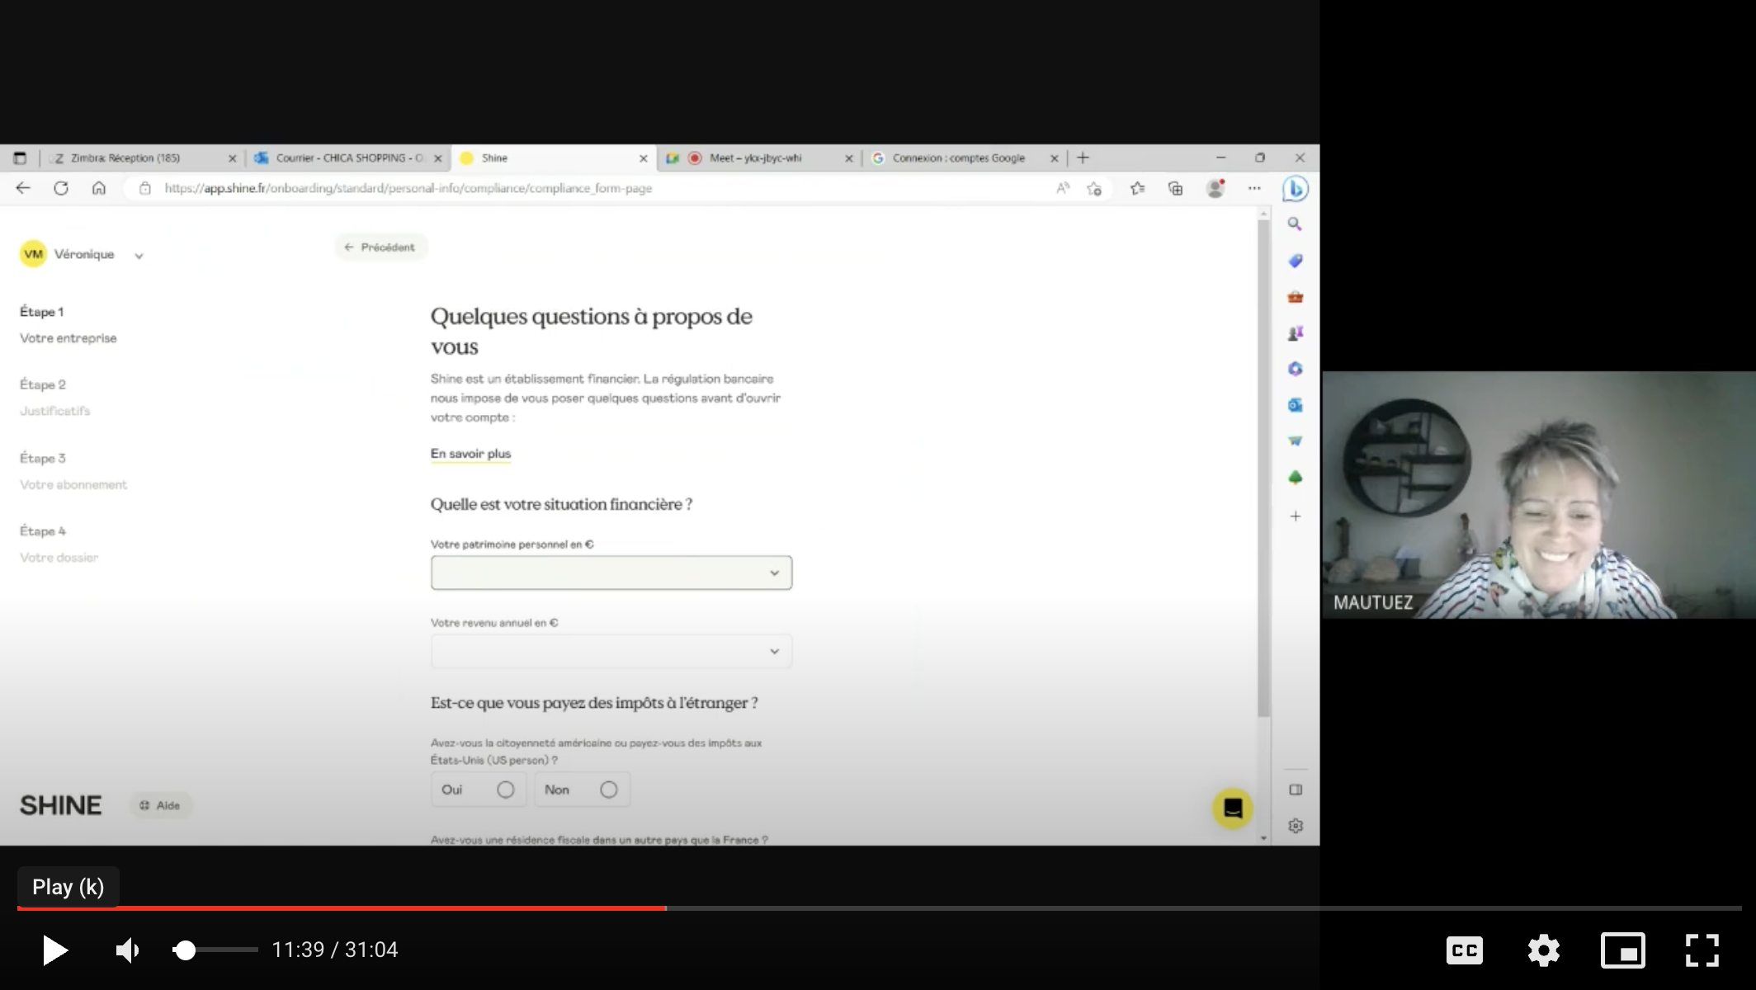The height and width of the screenshot is (990, 1756).
Task: Open browser collections icon
Action: click(1176, 188)
